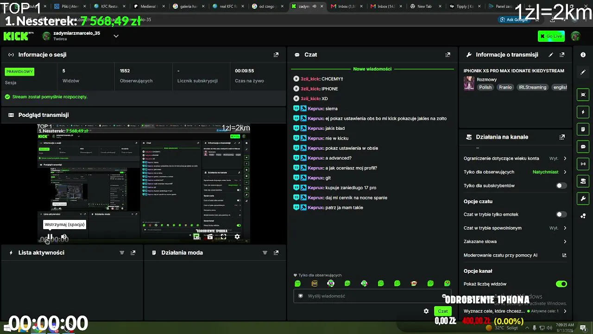The width and height of the screenshot is (593, 334).
Task: Disable Pokaż liczbę widzów toggle
Action: (561, 284)
